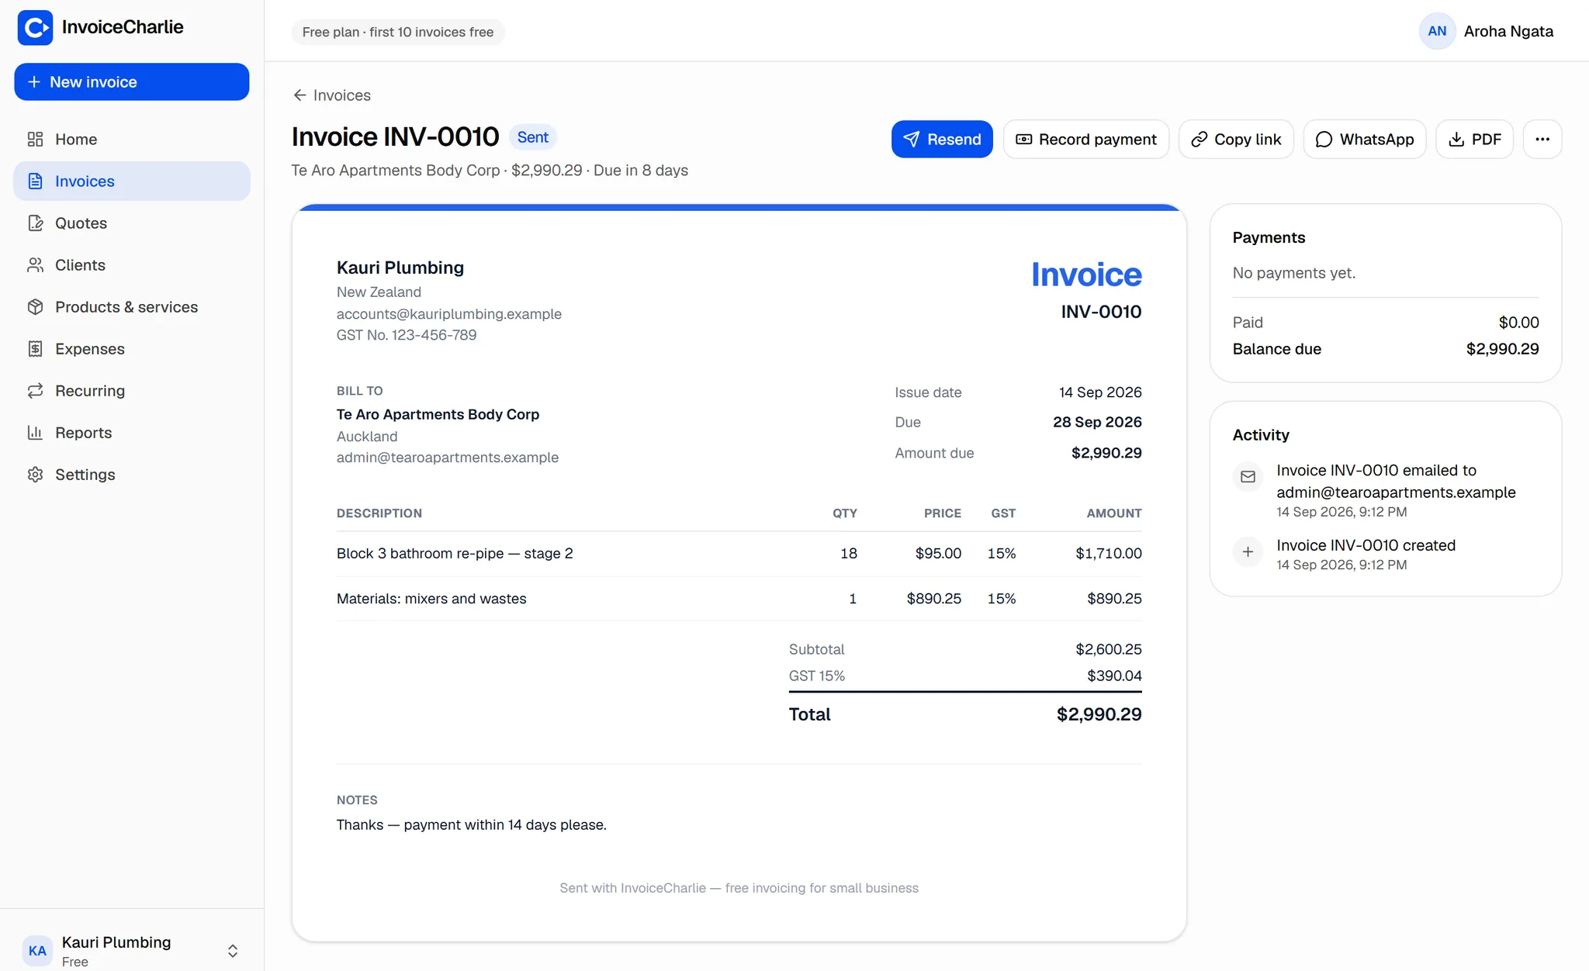Open the more options ellipsis menu
This screenshot has height=971, width=1589.
tap(1542, 140)
